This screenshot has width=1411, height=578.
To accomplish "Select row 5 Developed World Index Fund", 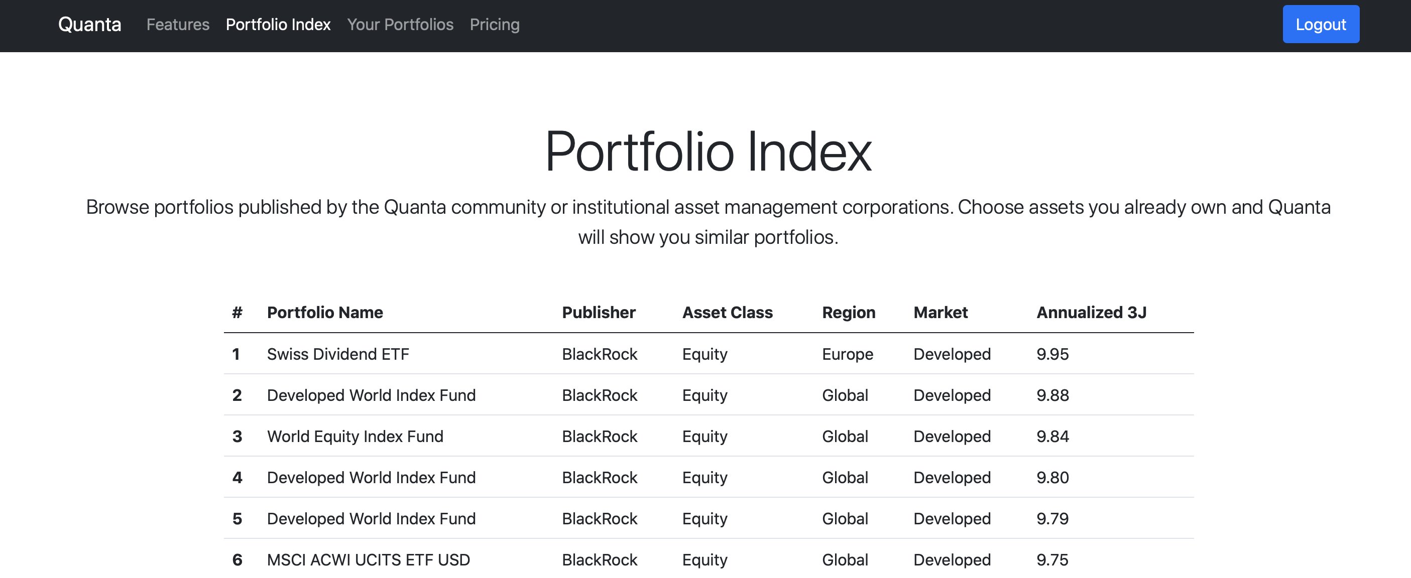I will click(371, 518).
